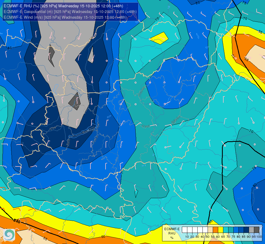Click the legend scale label 95

point(254,237)
